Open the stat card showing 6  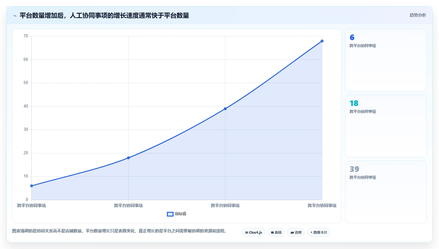pyautogui.click(x=386, y=60)
